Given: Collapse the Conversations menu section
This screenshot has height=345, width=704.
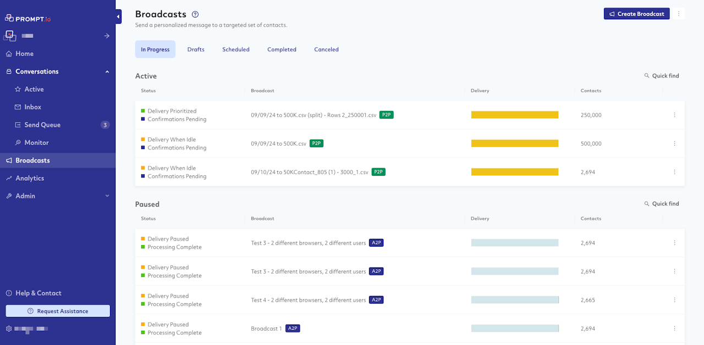Looking at the screenshot, I should click(x=107, y=71).
